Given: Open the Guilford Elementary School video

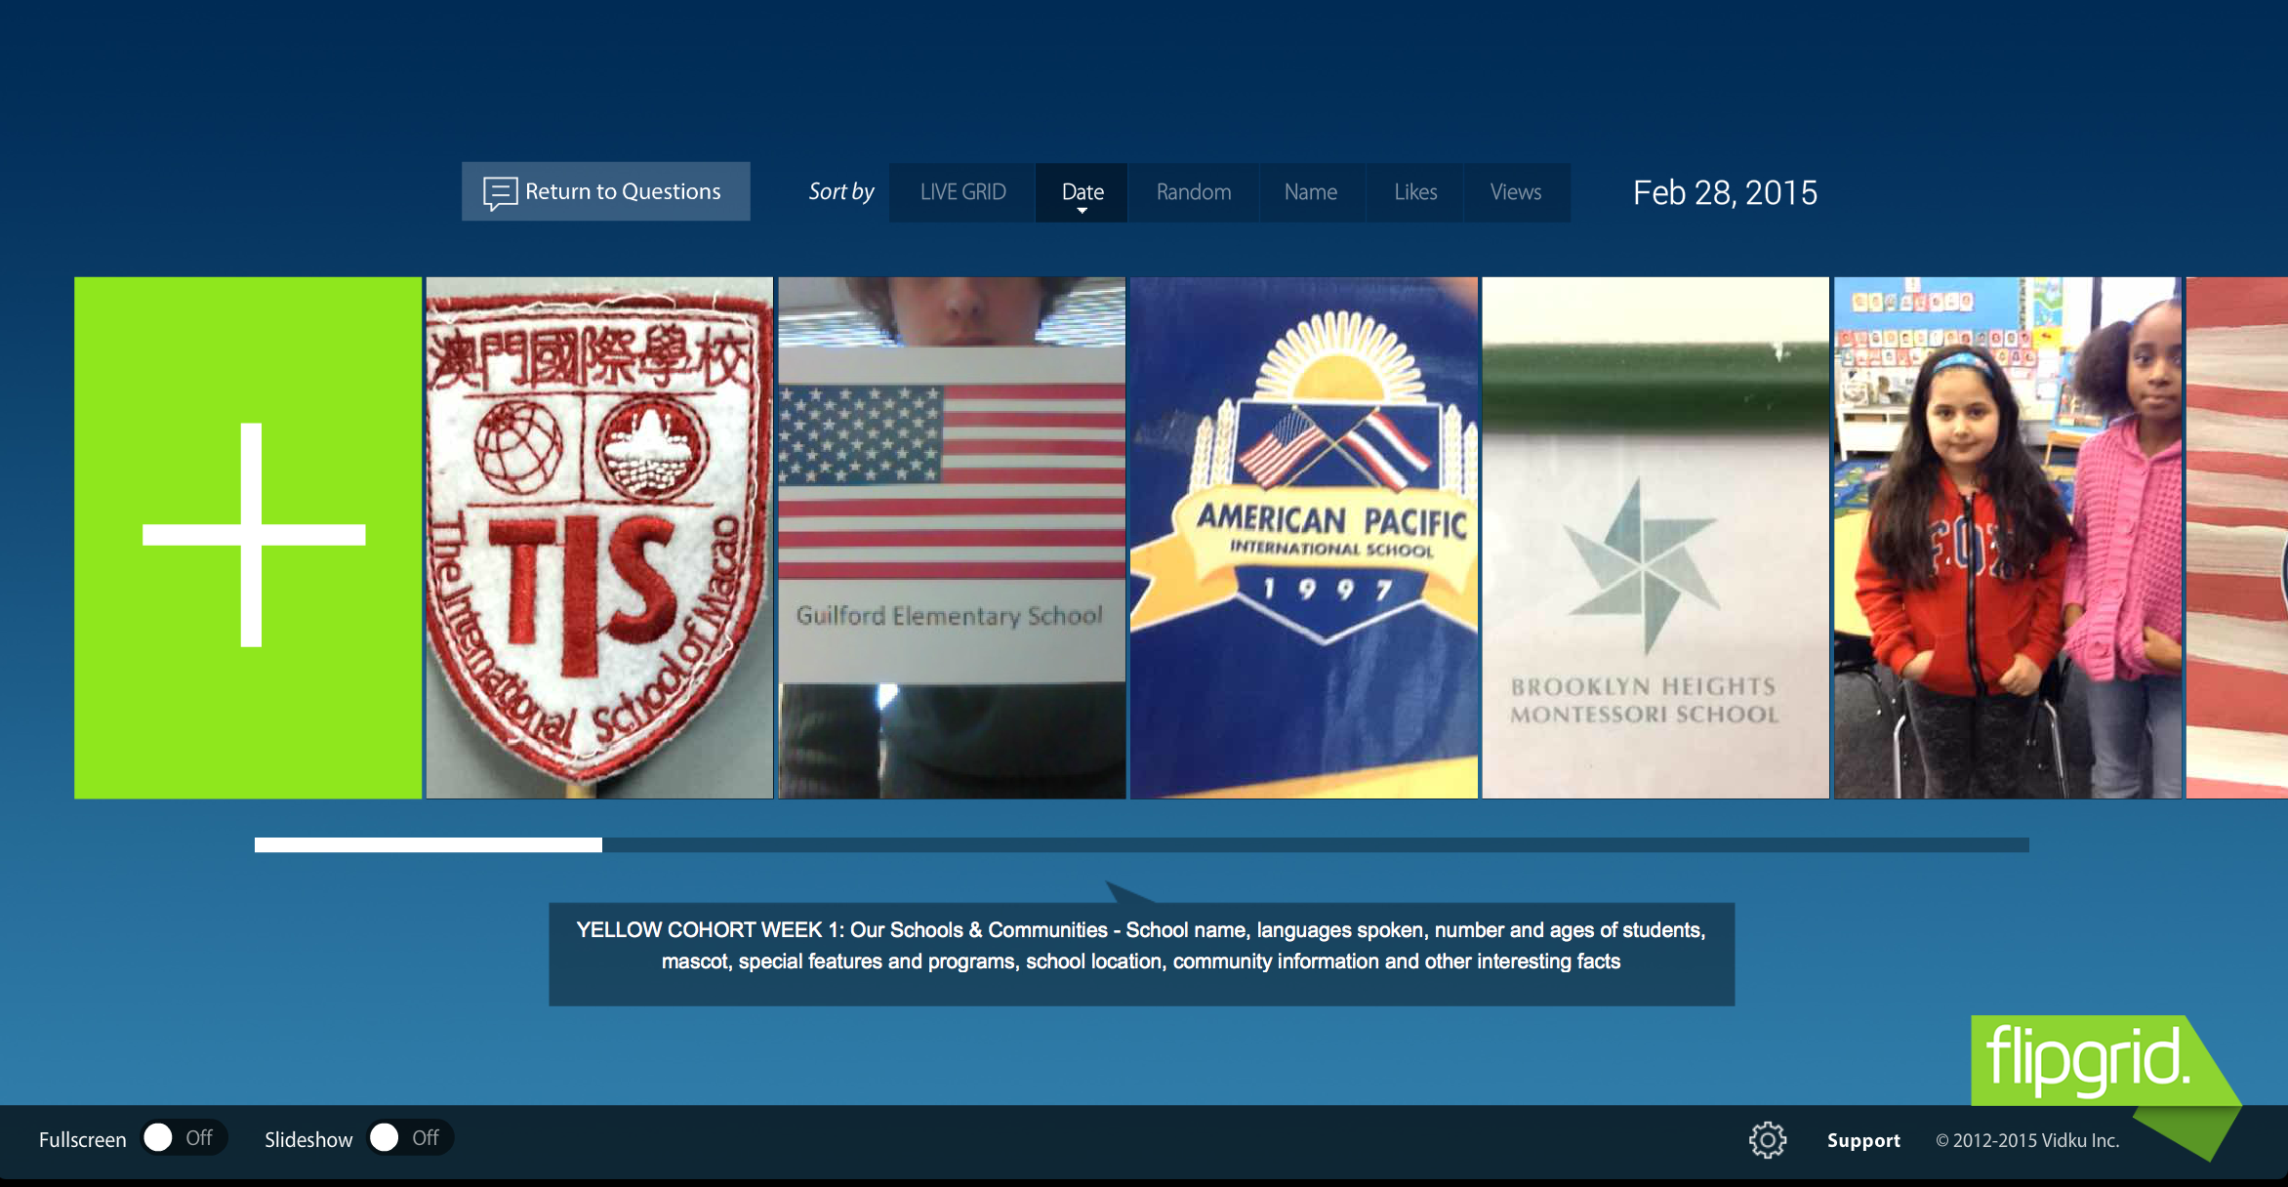Looking at the screenshot, I should click(x=952, y=538).
